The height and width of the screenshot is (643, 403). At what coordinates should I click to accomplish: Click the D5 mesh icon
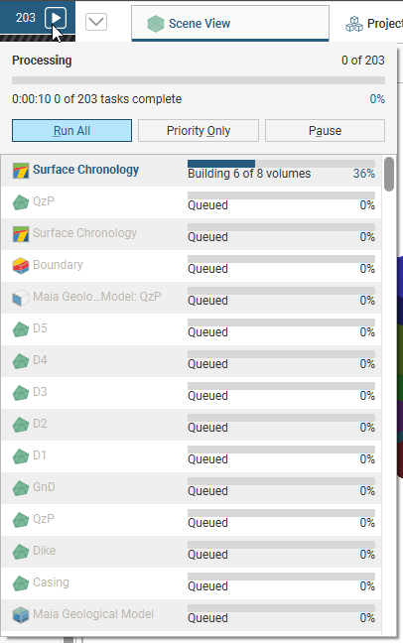click(x=21, y=328)
